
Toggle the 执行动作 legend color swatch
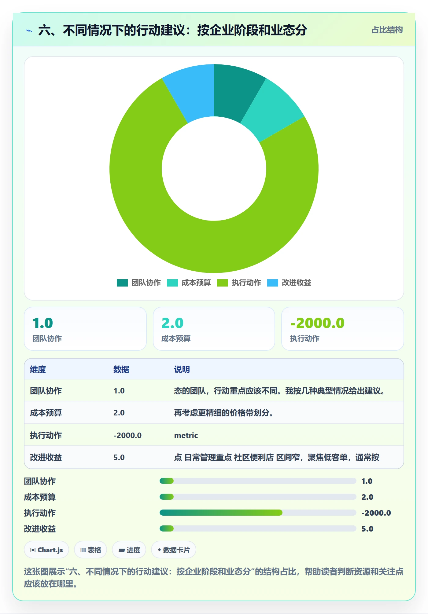(x=222, y=283)
